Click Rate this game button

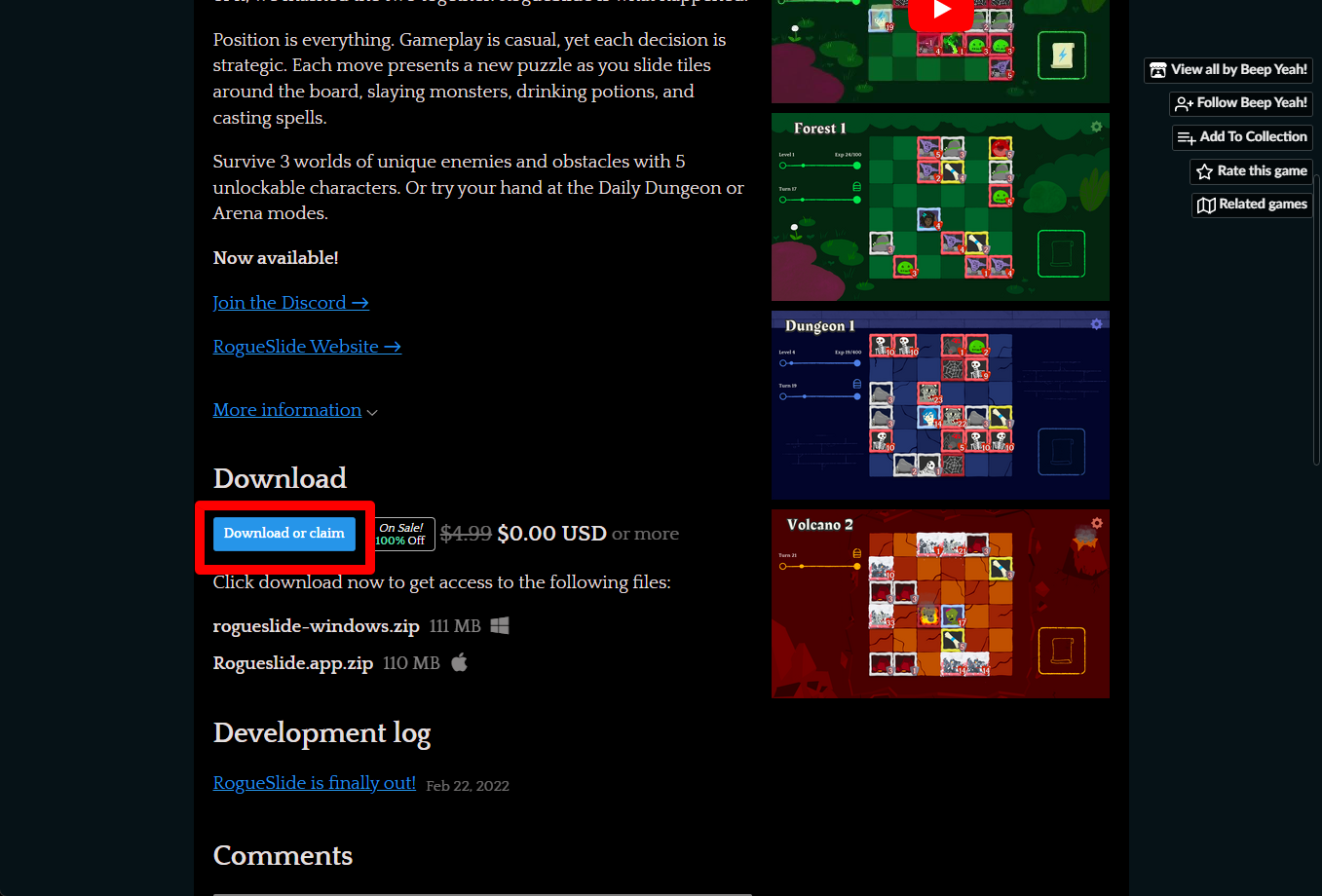point(1251,171)
